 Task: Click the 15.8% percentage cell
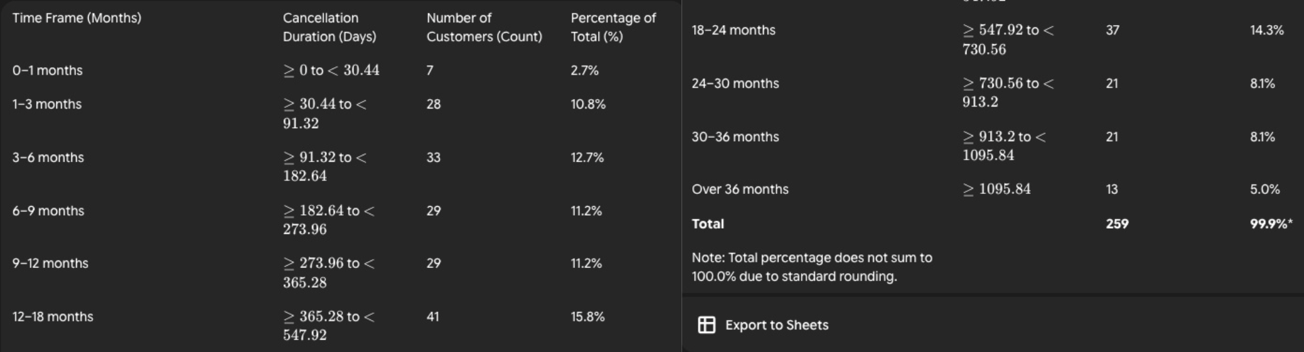click(x=587, y=317)
